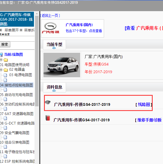Click the 车型:传祺GS4 text

click(x=96, y=64)
